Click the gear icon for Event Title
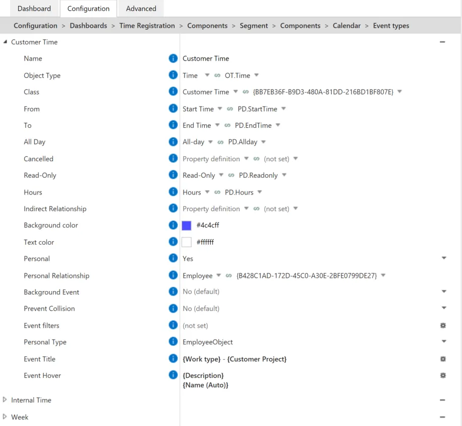 click(443, 359)
